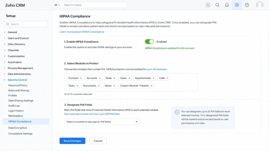Remove the Tasks module tag
Screen dimensions: 269x151
(77, 86)
